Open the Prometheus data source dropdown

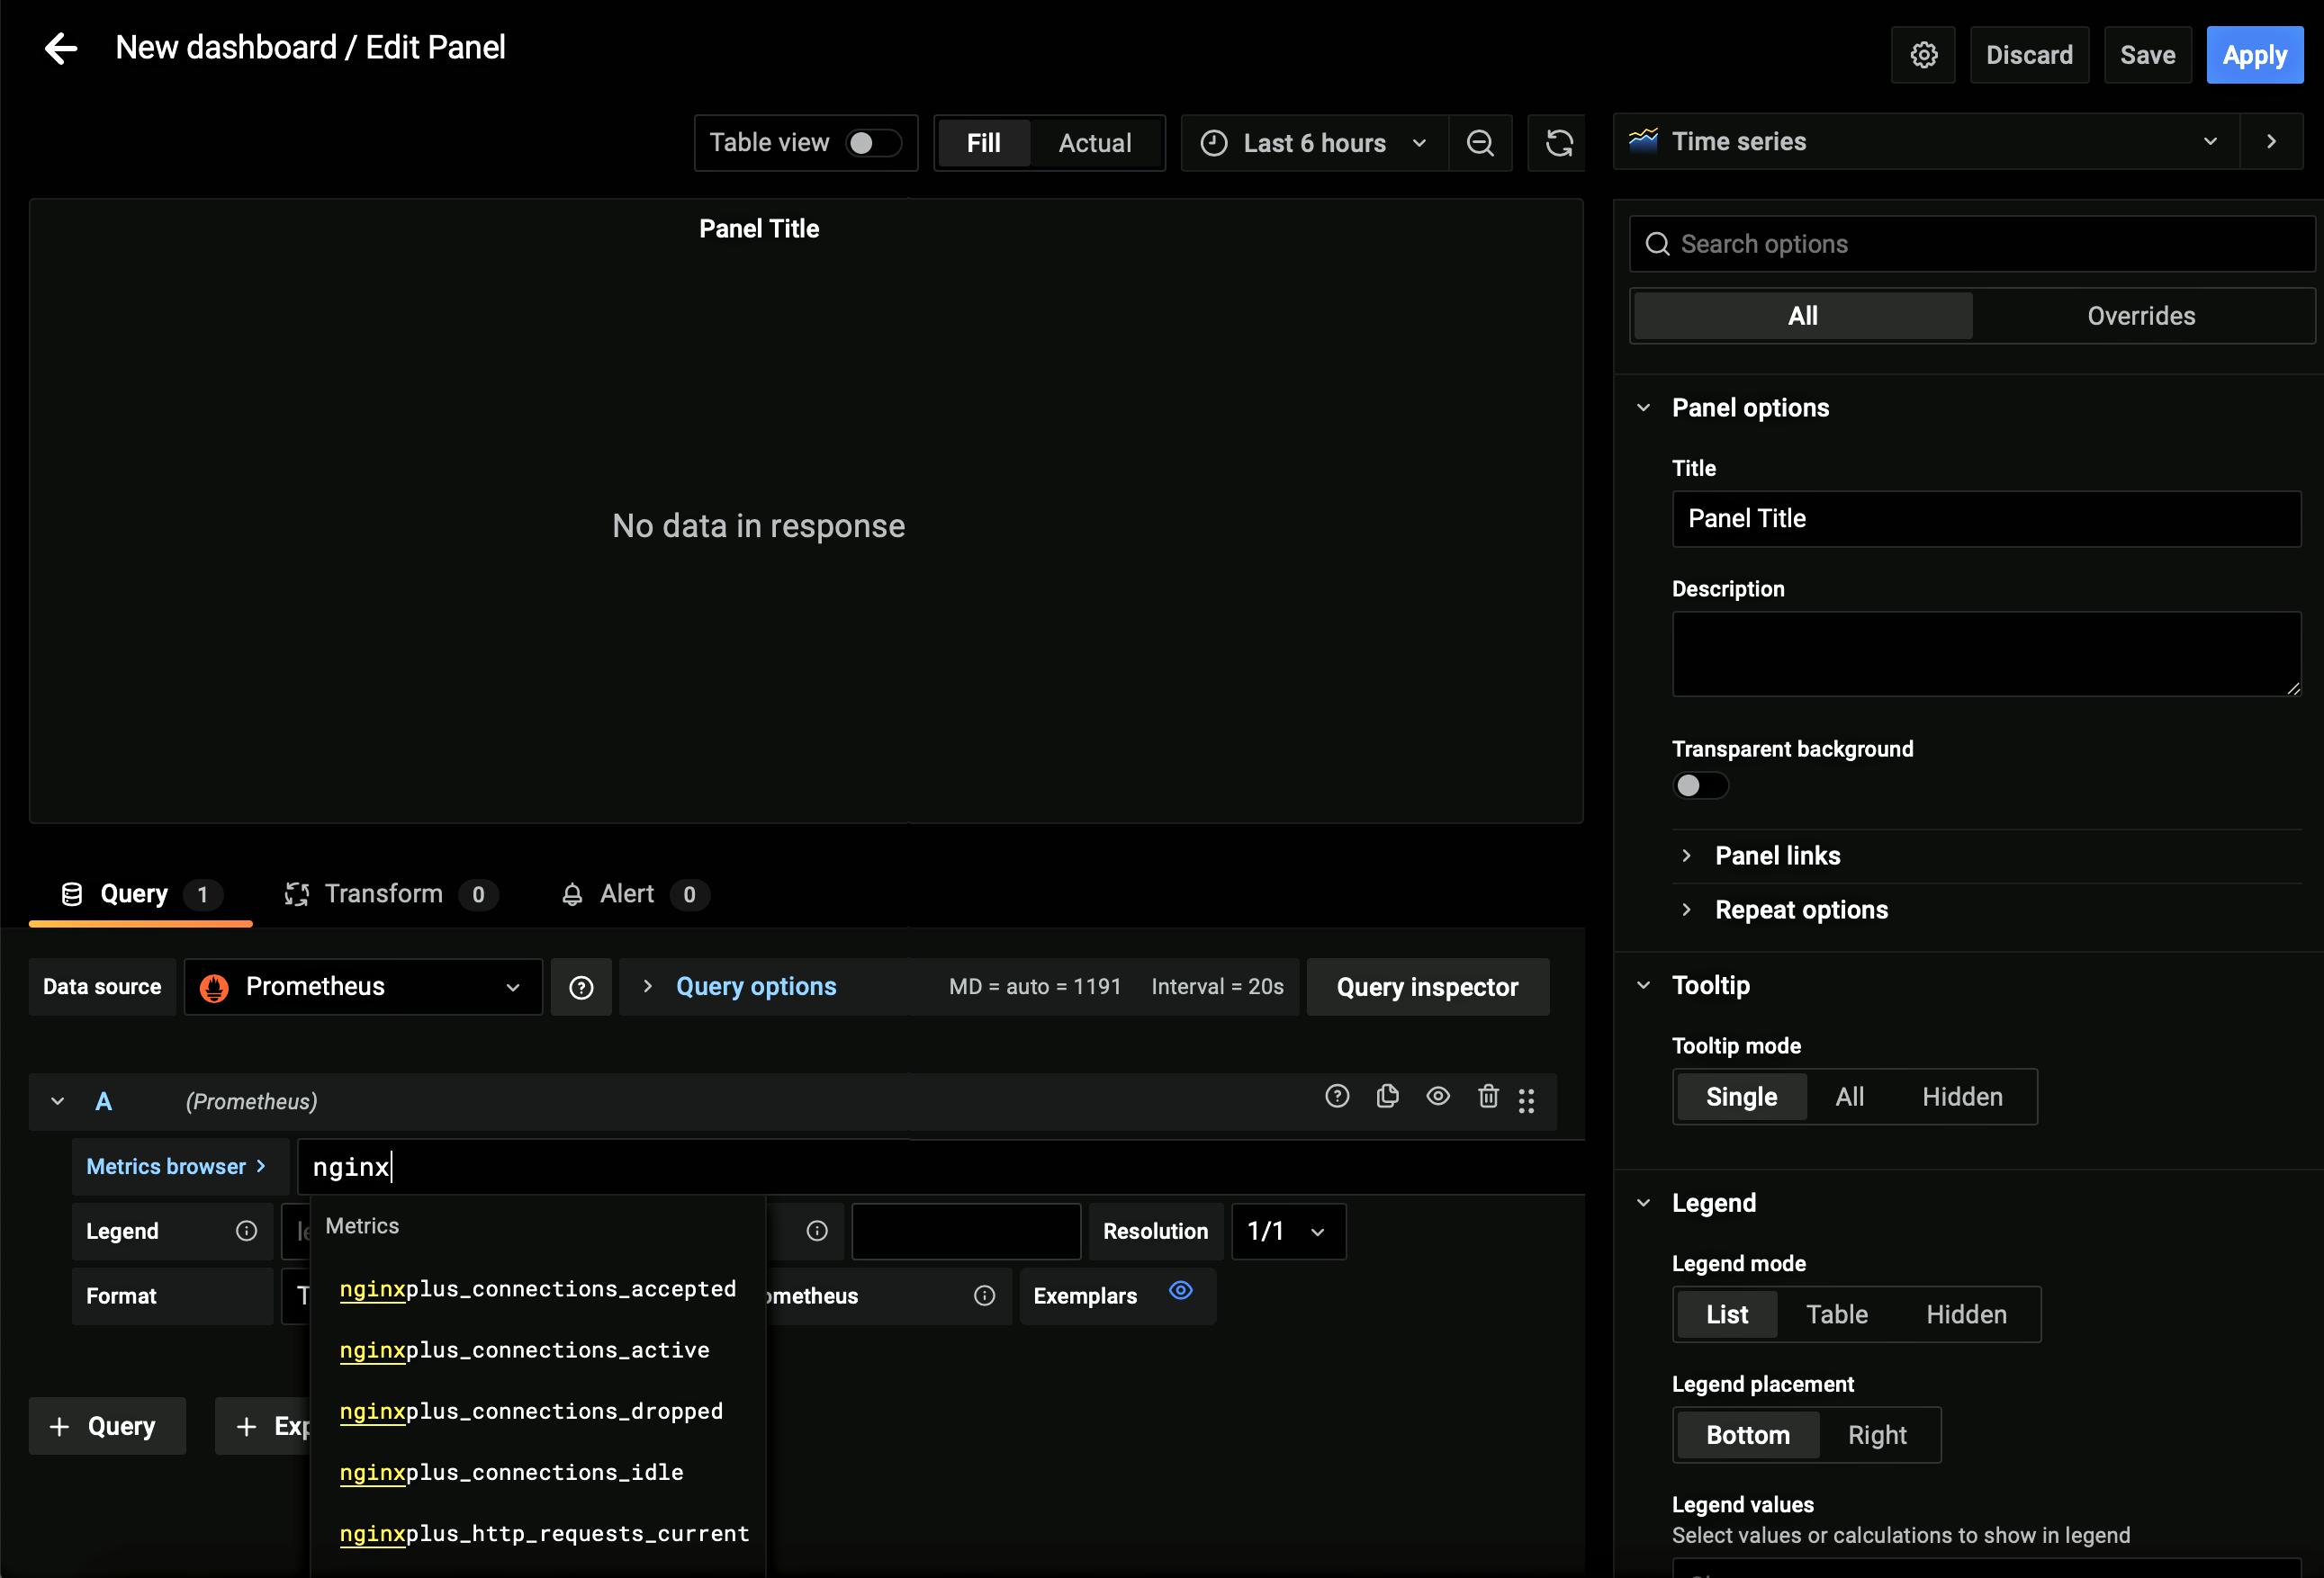[363, 987]
